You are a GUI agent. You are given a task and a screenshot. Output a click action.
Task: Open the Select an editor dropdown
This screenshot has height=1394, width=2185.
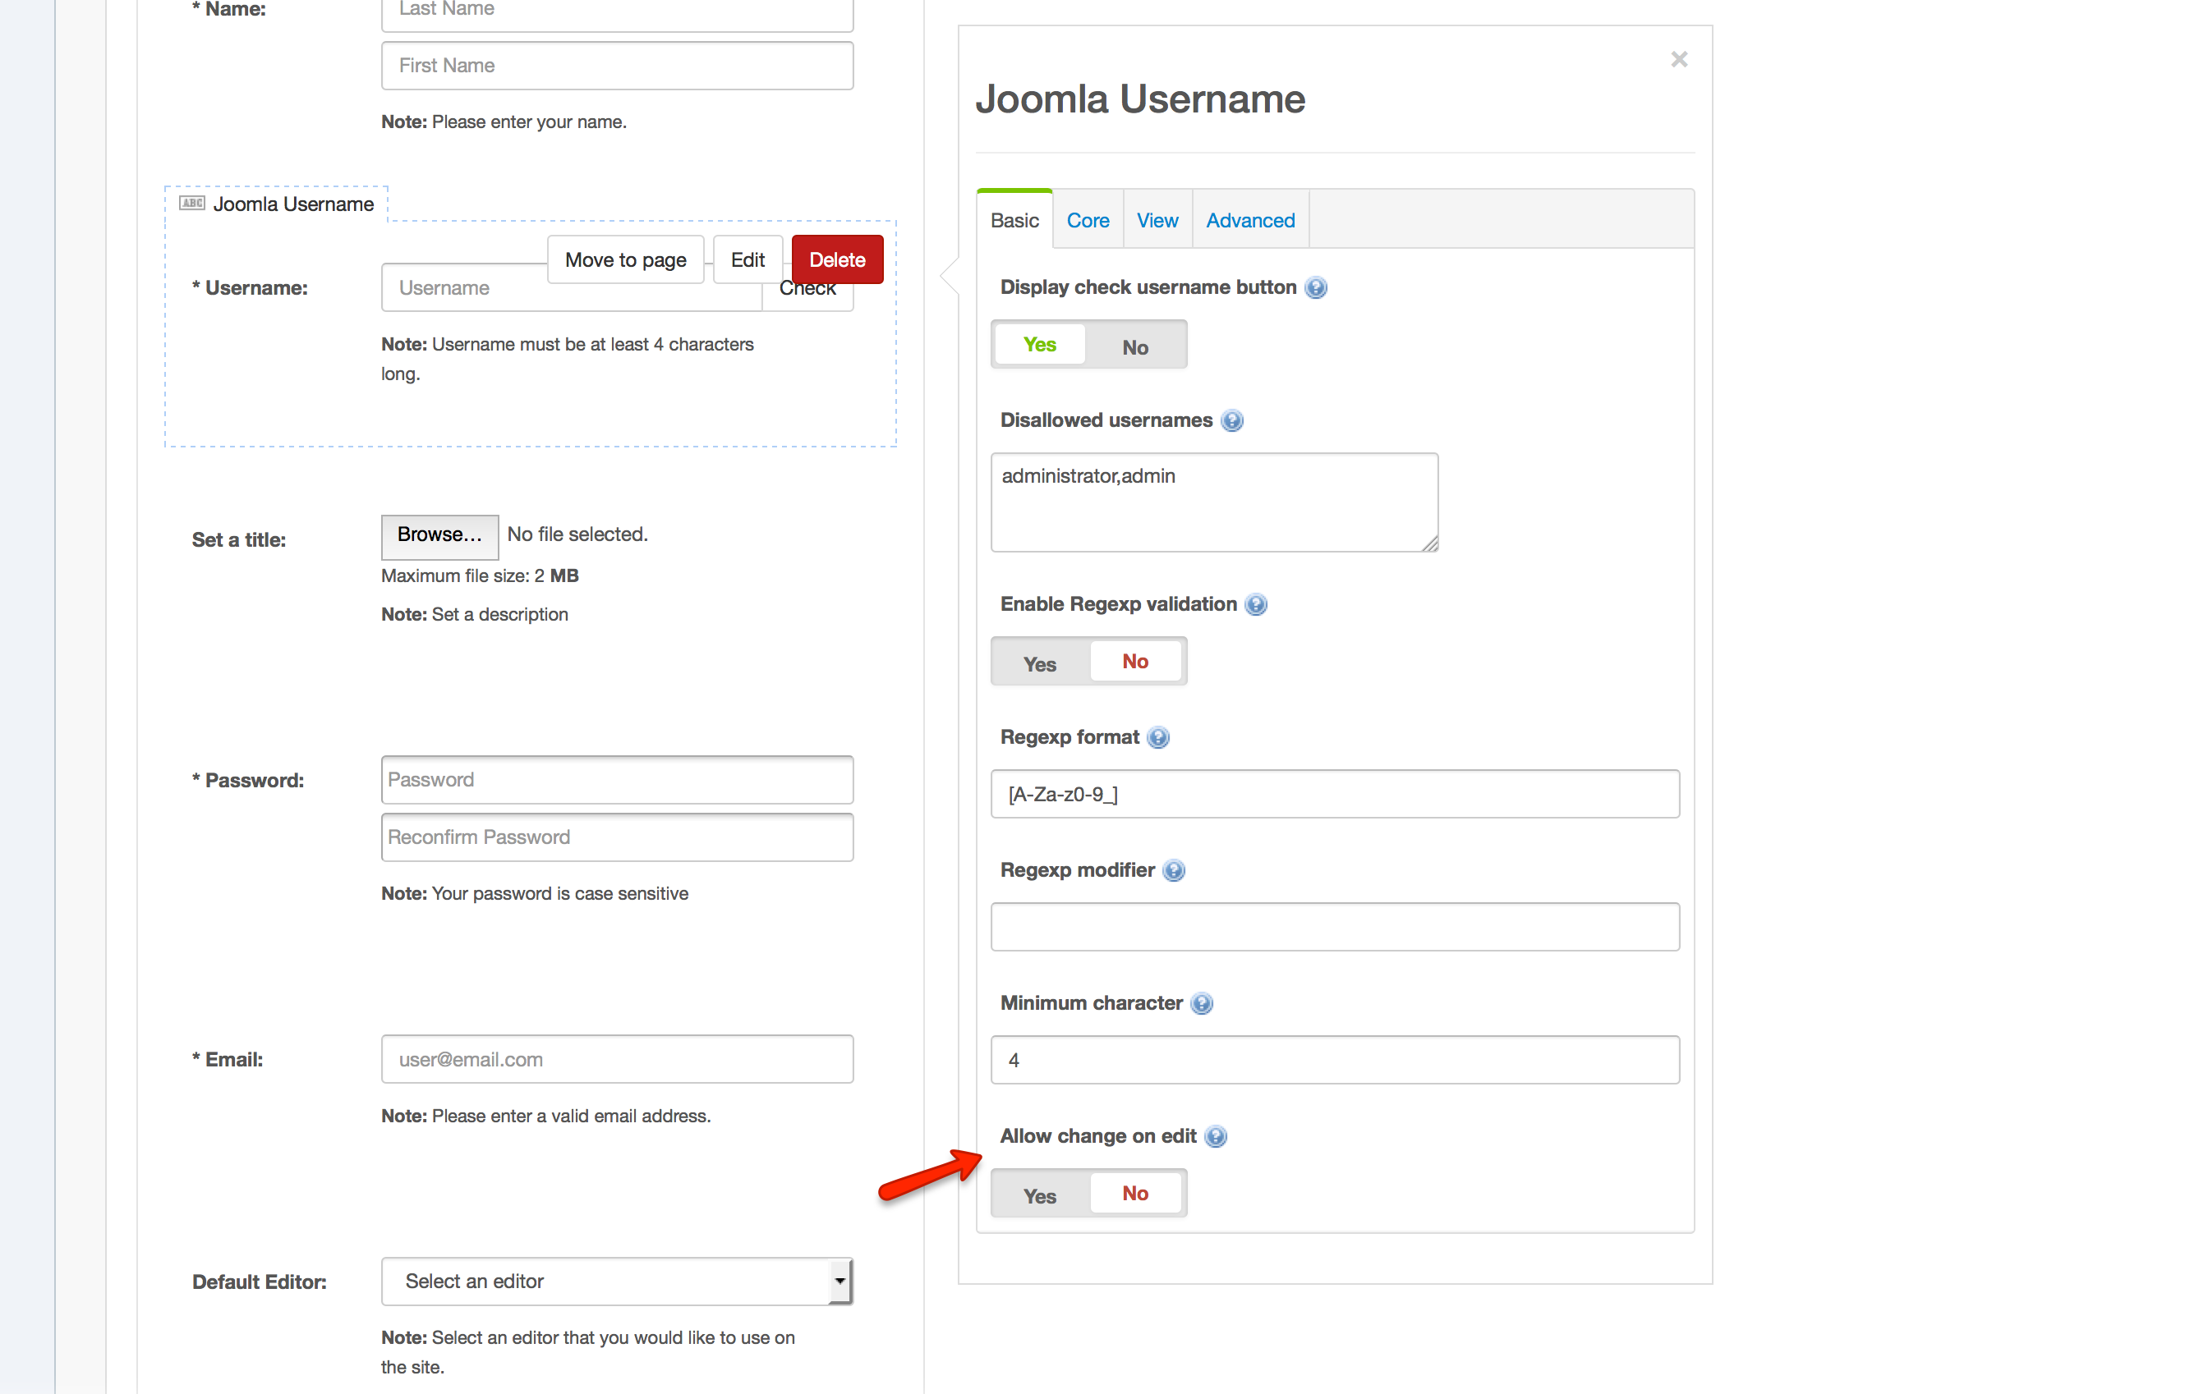617,1281
